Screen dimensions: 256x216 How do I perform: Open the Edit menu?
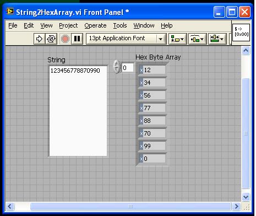point(29,25)
